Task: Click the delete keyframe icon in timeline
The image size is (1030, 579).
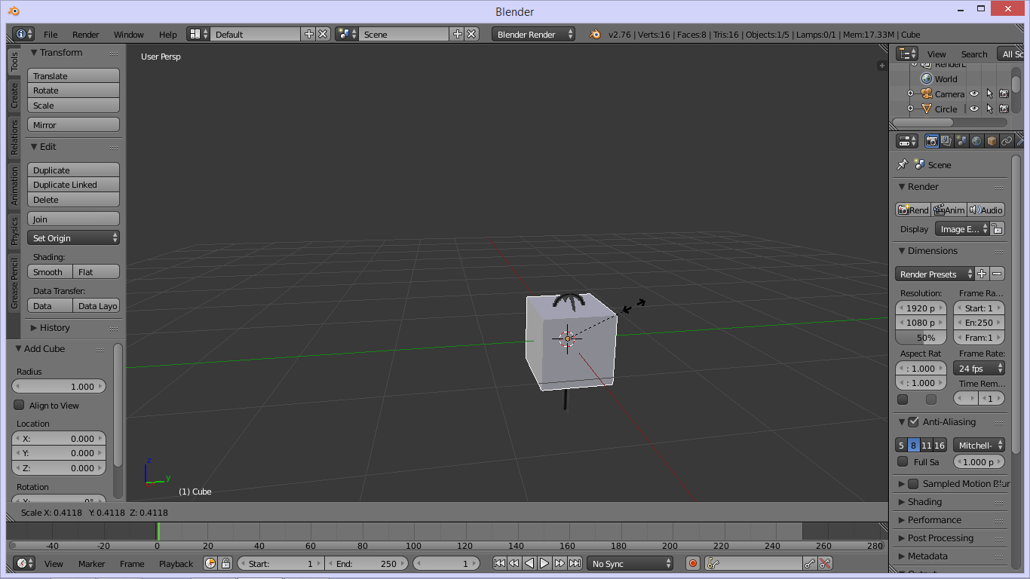Action: point(825,563)
